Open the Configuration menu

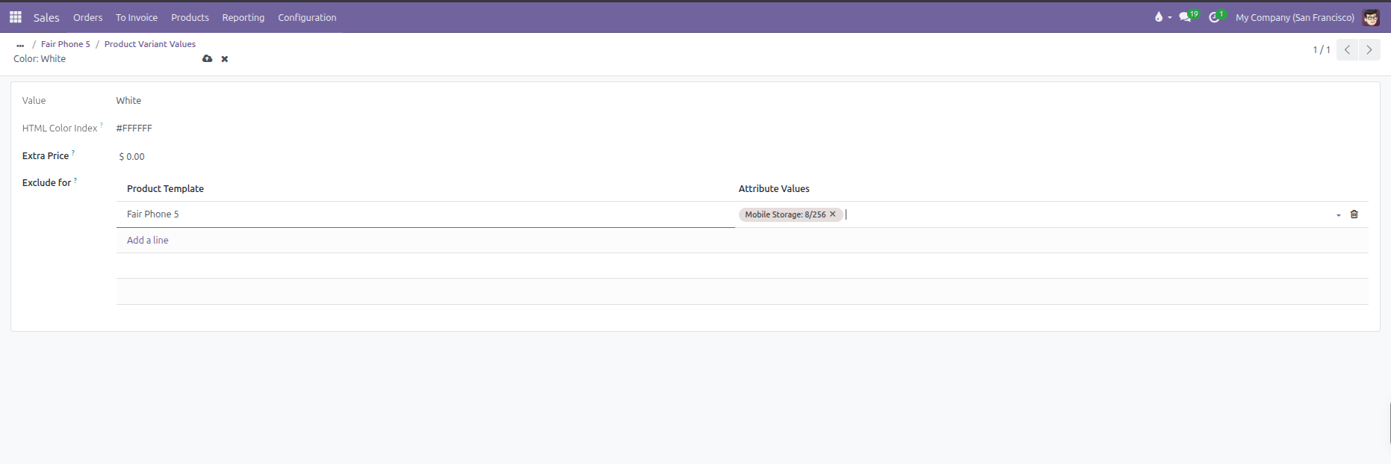(x=307, y=17)
